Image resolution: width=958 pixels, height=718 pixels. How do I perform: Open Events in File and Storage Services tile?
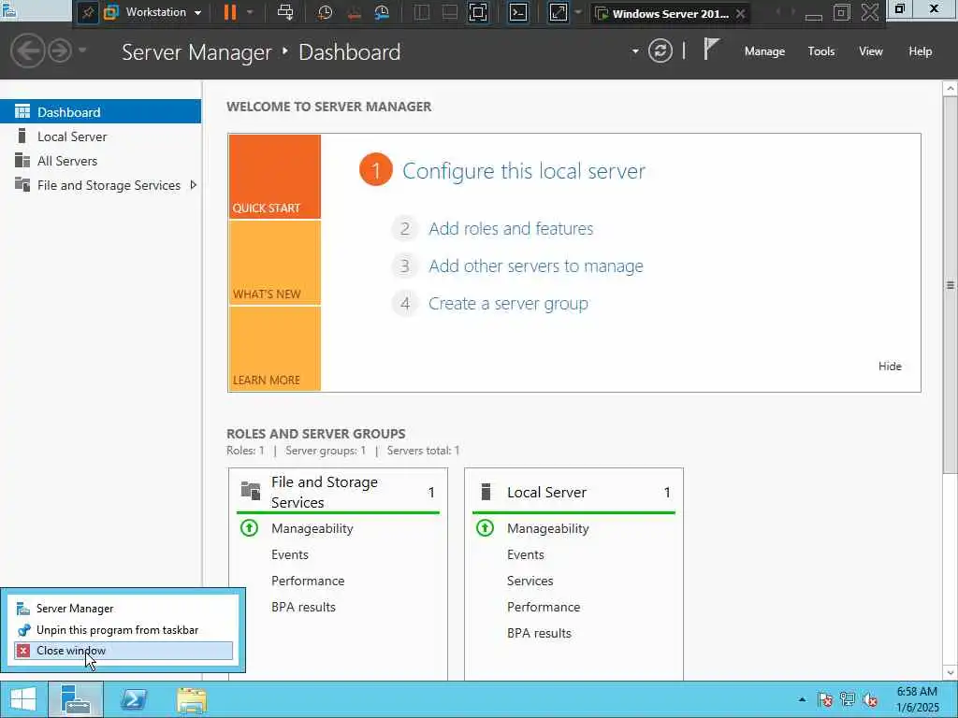[290, 554]
